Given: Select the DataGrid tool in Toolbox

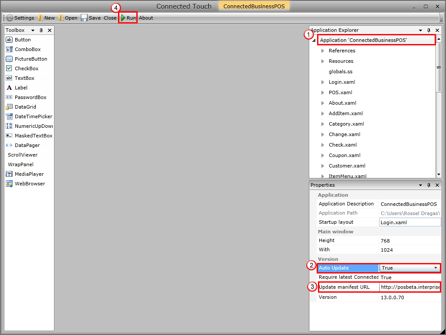Looking at the screenshot, I should coord(25,107).
